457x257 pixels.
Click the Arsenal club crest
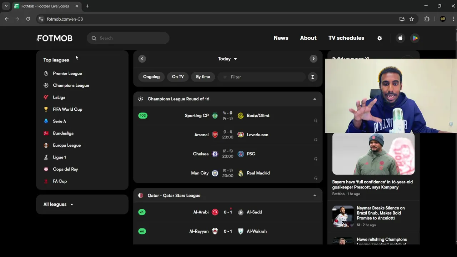click(x=215, y=135)
